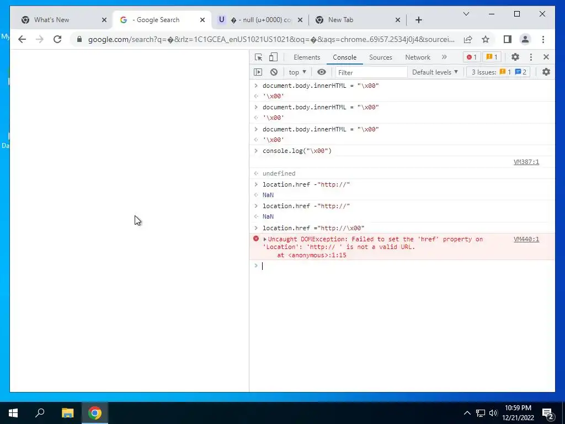Close the New Tab tab
The height and width of the screenshot is (424, 565).
point(397,20)
